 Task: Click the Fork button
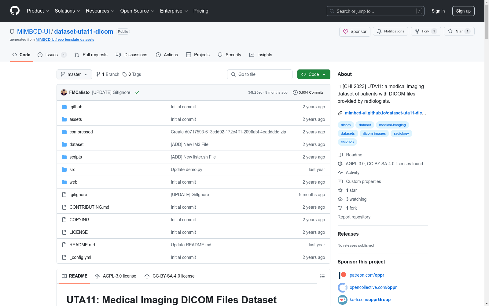point(426,31)
